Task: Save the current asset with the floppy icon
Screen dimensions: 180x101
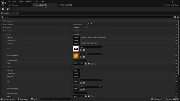Action: 3,9
